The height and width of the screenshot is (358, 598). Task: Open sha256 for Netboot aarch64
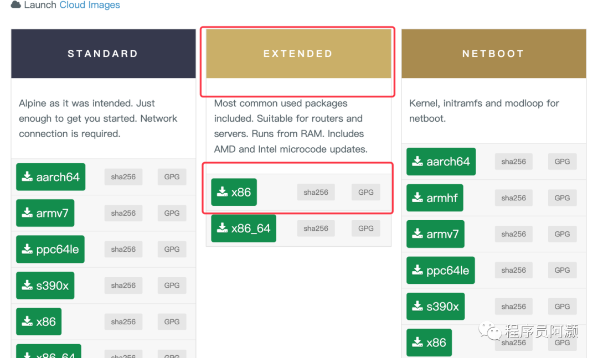pyautogui.click(x=513, y=162)
